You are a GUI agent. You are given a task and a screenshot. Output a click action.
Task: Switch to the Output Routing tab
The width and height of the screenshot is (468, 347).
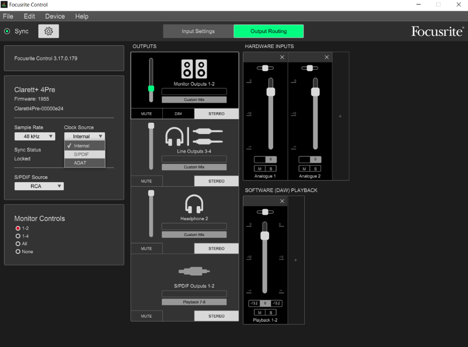tap(268, 31)
